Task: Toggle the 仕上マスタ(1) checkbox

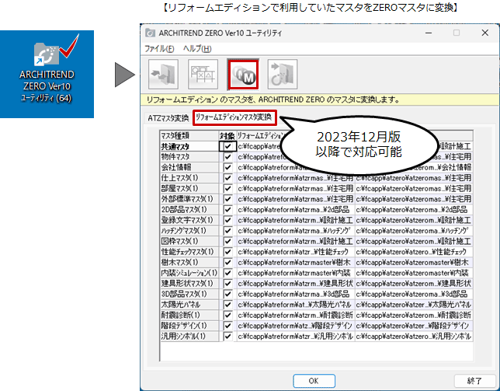Action: [x=227, y=178]
